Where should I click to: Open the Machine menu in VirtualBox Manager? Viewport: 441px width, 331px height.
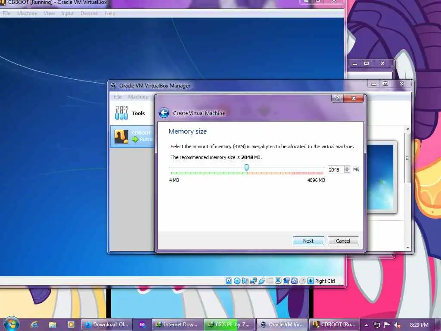tap(138, 97)
